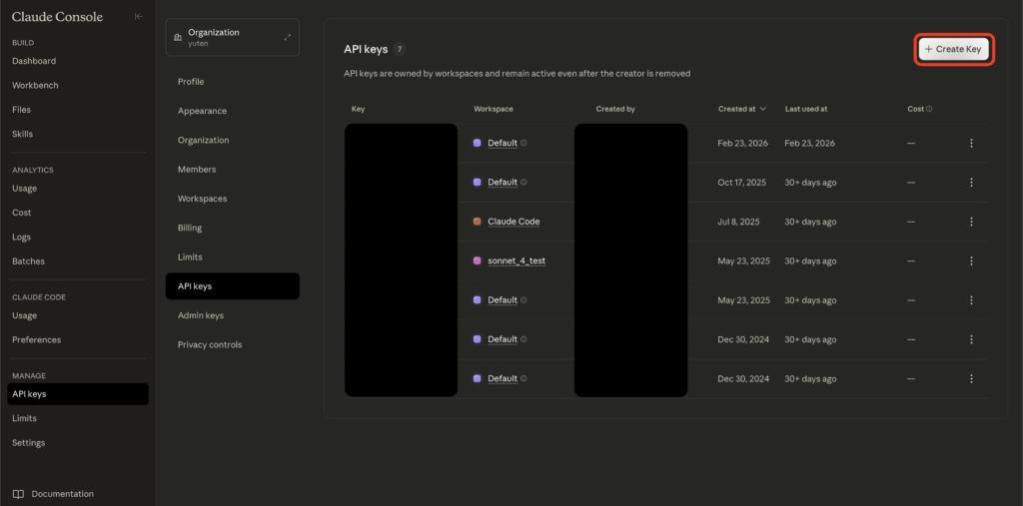Sort by Created at column arrow
The image size is (1023, 506).
[764, 109]
